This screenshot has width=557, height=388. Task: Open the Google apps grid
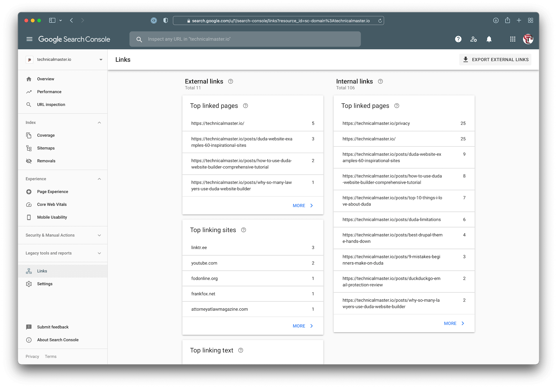[x=513, y=39]
